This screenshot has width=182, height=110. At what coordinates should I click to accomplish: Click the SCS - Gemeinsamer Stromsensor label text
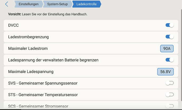[x=38, y=106]
